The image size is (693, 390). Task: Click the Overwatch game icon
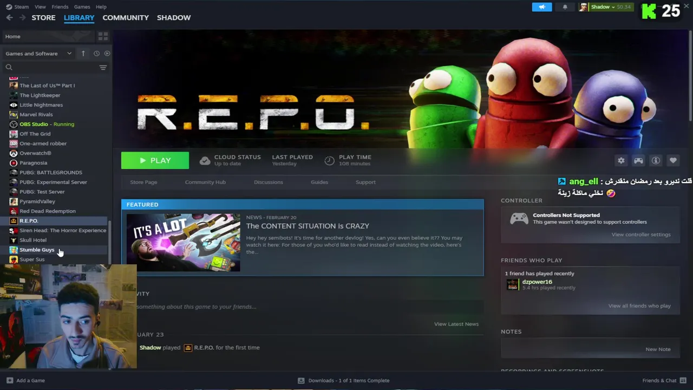tap(14, 153)
